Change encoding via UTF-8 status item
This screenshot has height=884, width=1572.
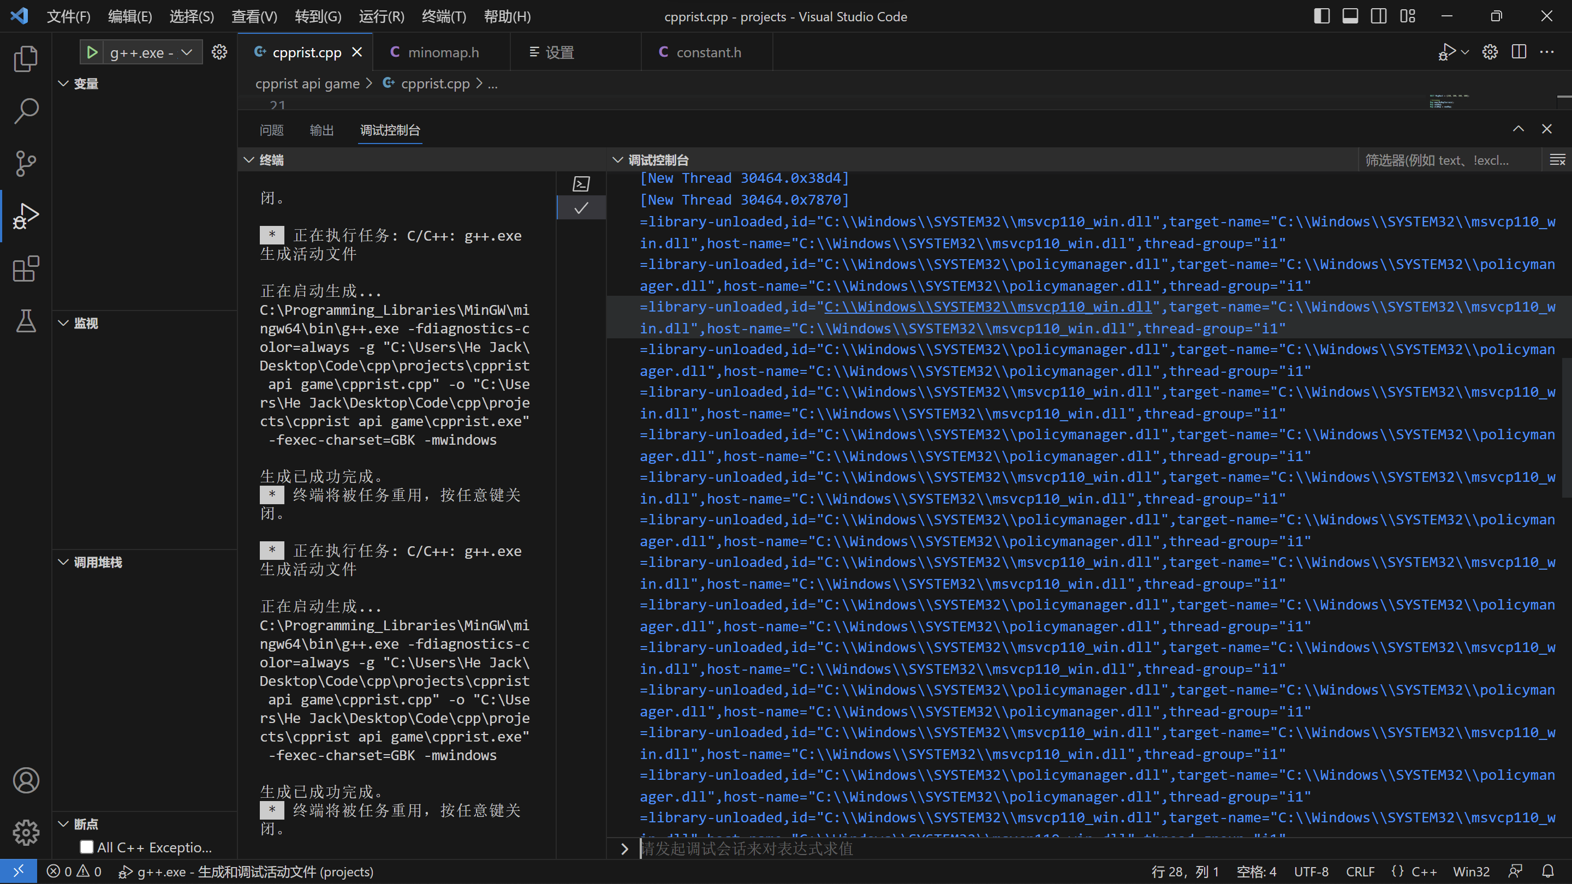point(1312,871)
